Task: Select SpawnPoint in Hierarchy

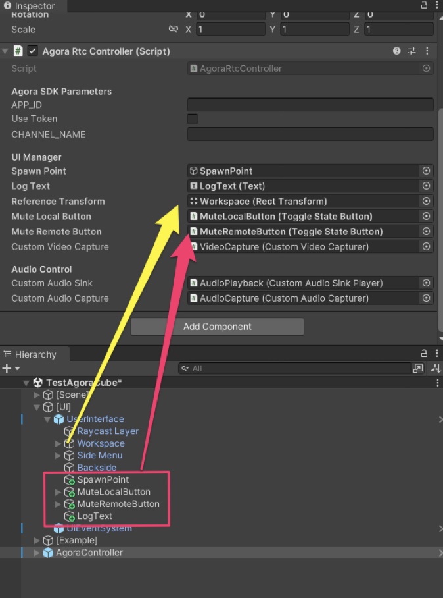Action: coord(103,479)
